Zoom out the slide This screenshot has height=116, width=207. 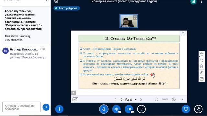click(x=156, y=99)
